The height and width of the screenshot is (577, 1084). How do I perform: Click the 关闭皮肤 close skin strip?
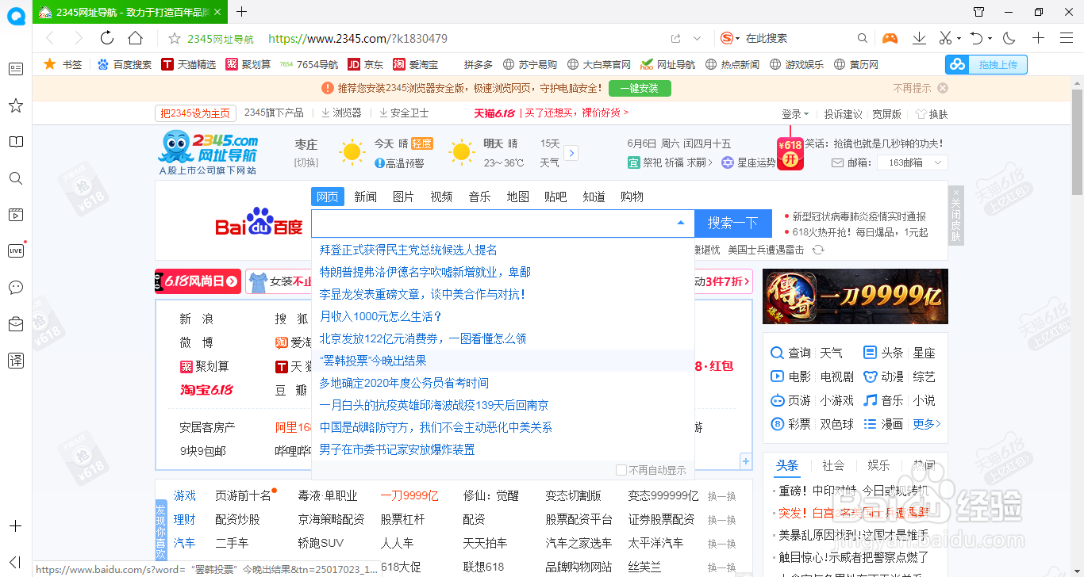(956, 215)
